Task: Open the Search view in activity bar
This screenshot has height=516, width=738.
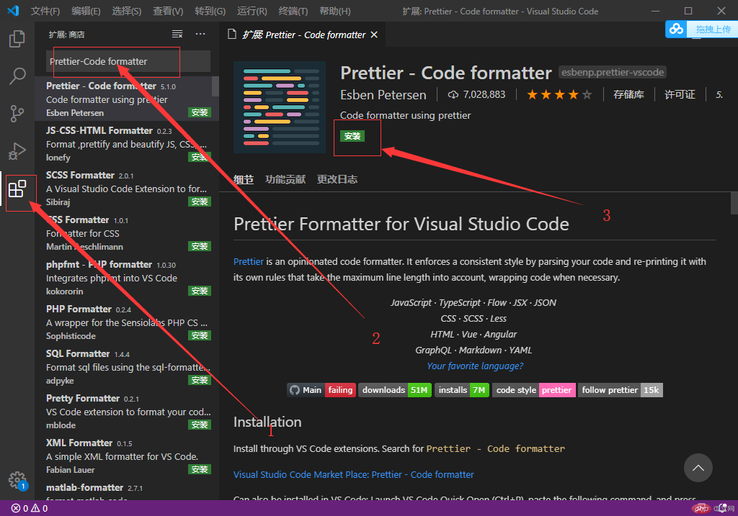Action: pyautogui.click(x=17, y=76)
